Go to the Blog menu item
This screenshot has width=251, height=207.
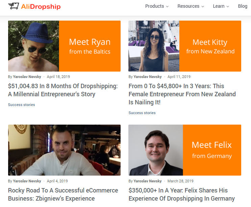[x=243, y=6]
